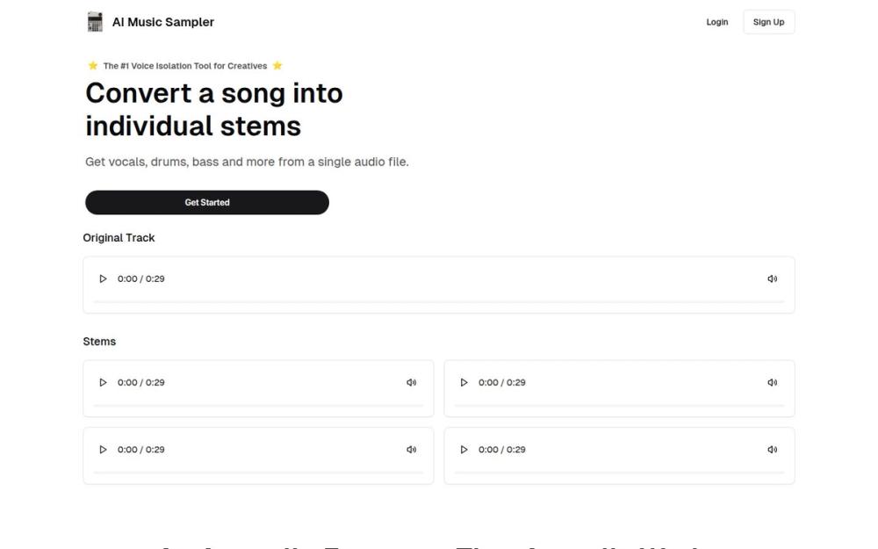Play the top-right stem track
Screen dimensions: 878x549
tap(464, 383)
